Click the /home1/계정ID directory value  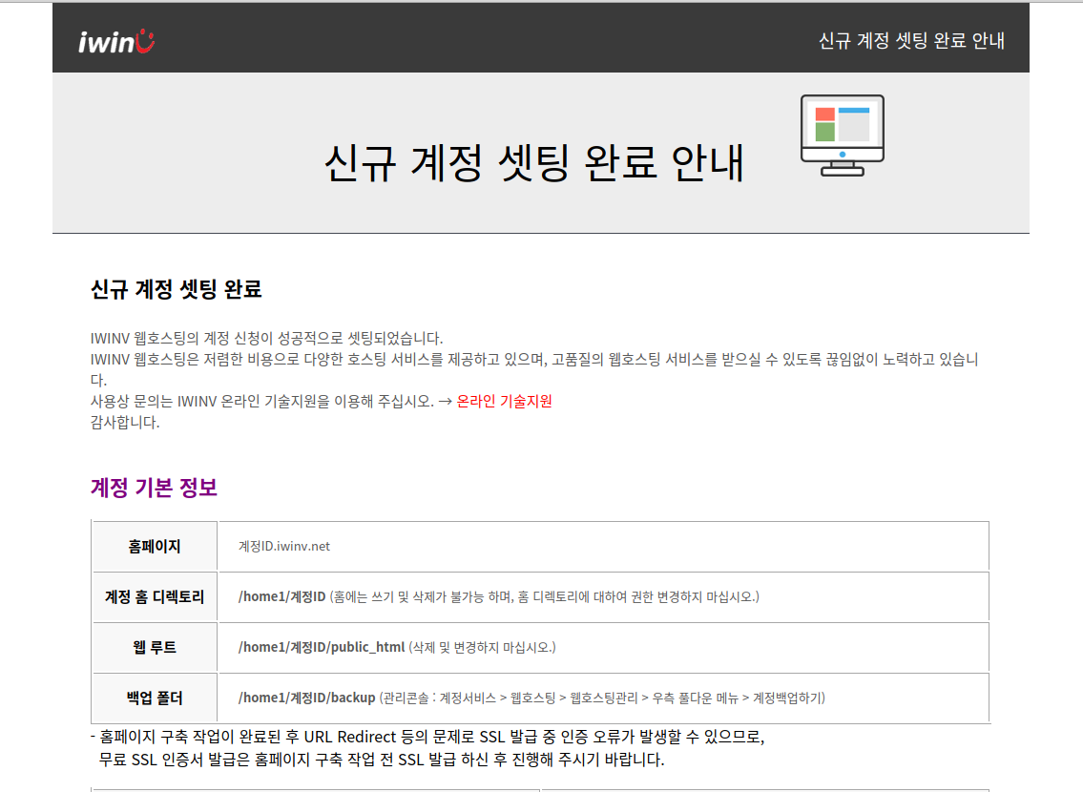pos(281,596)
